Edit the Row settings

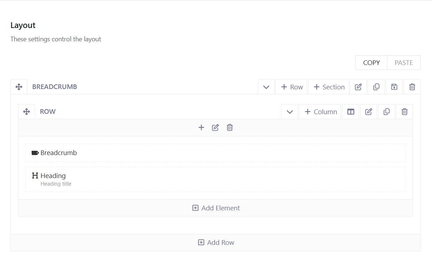(x=368, y=112)
